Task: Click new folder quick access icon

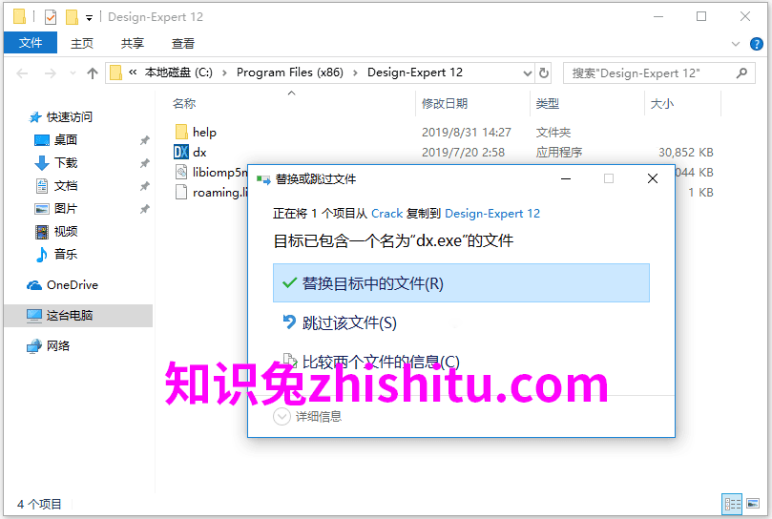Action: [72, 17]
